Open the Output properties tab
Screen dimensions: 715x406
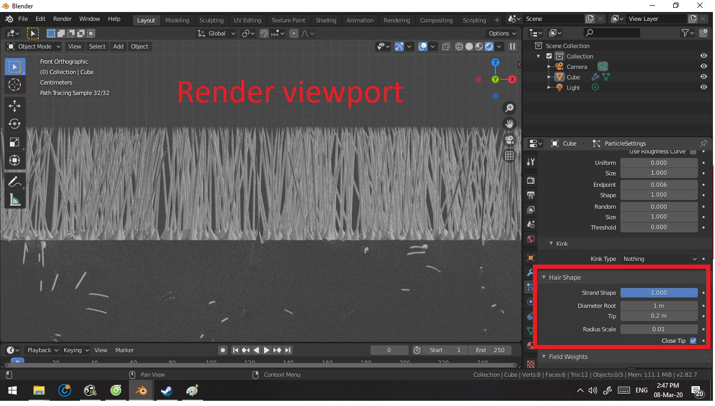click(530, 195)
